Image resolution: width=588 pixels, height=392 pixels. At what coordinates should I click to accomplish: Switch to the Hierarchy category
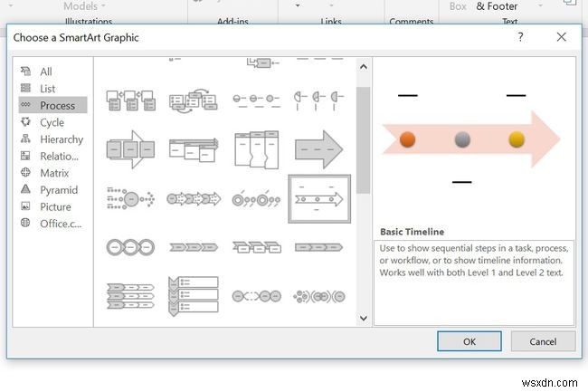coord(52,139)
